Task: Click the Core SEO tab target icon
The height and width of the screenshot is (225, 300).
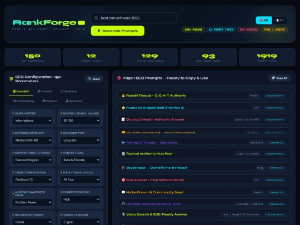Action: [x=14, y=91]
